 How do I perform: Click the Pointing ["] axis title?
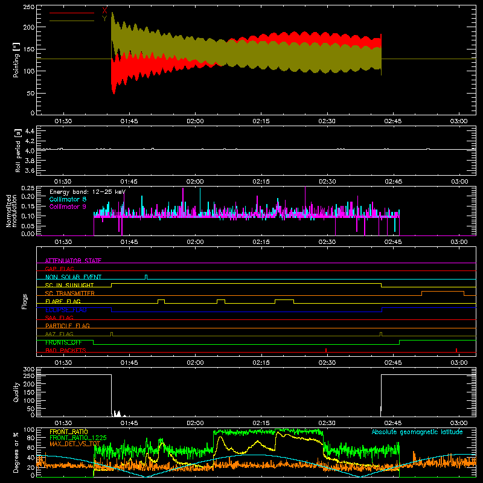pyautogui.click(x=16, y=60)
